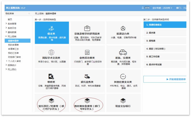Collapse the 网上报销 navigation section
The height and width of the screenshot is (117, 191).
tap(6, 36)
